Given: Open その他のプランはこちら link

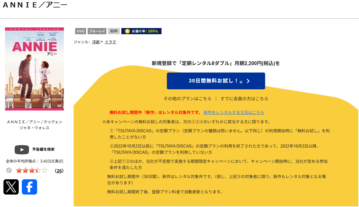Looking at the screenshot, I should point(187,99).
